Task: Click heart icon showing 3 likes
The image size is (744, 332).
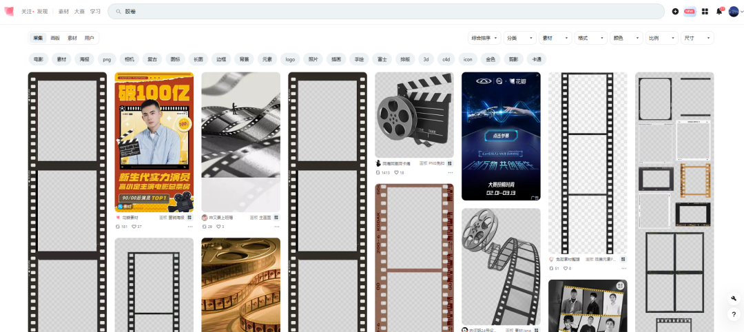Action: click(219, 227)
